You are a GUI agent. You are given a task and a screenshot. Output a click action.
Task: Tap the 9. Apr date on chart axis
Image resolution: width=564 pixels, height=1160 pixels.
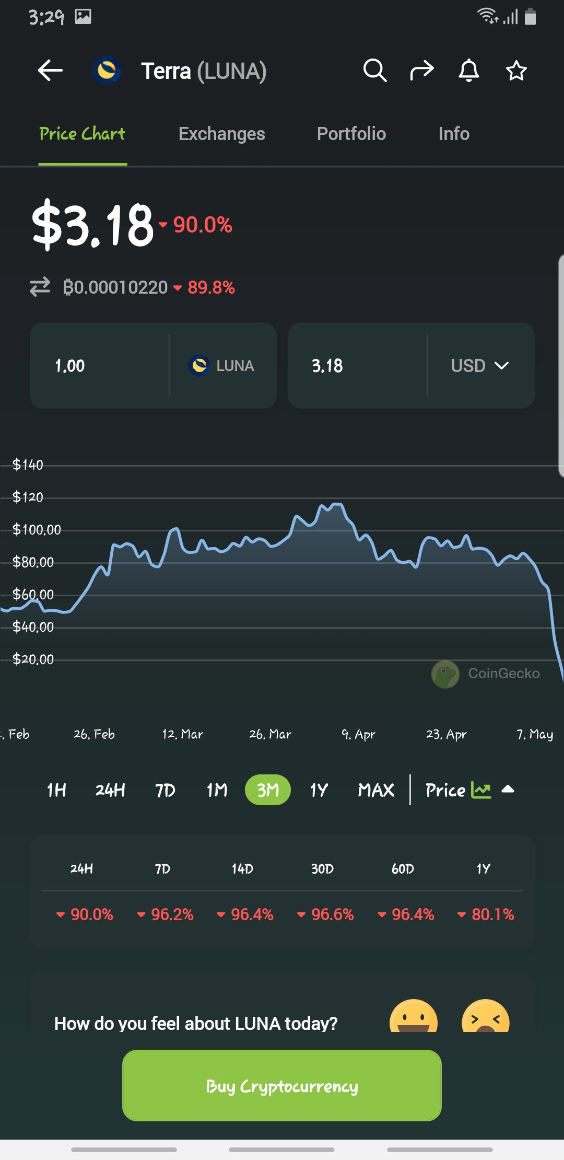tap(358, 734)
